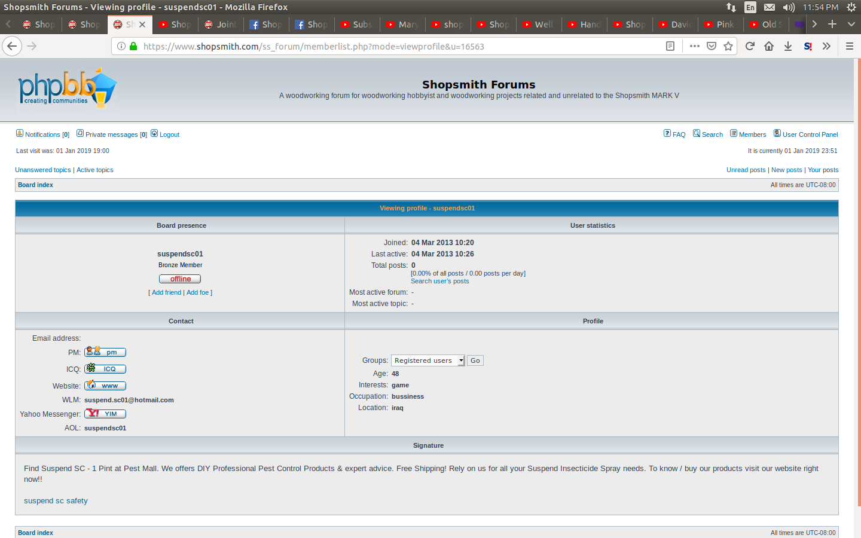Click Add foe link

197,292
